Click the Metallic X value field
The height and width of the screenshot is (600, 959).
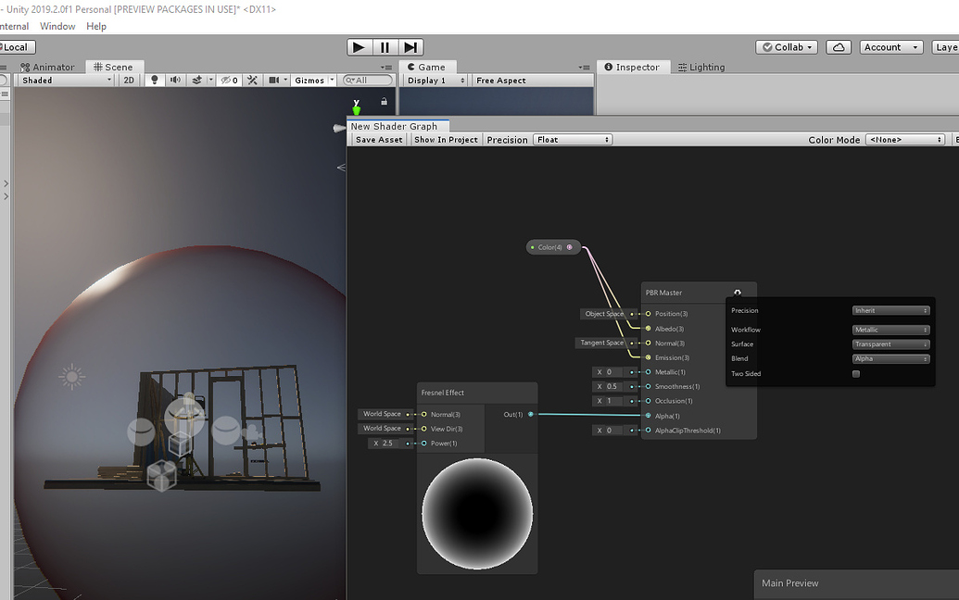click(x=612, y=371)
